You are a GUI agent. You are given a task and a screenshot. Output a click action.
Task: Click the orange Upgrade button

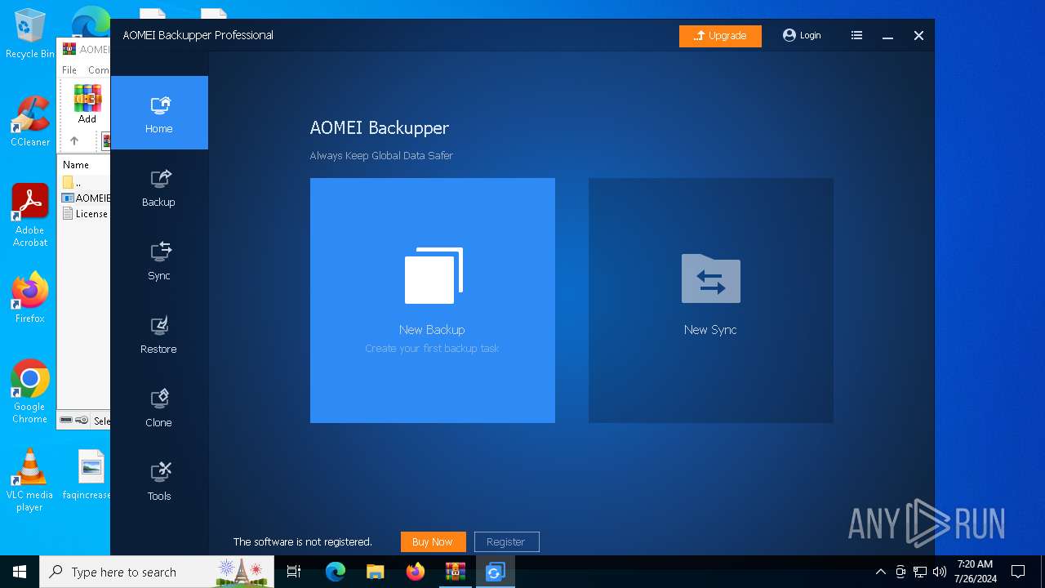(x=720, y=36)
